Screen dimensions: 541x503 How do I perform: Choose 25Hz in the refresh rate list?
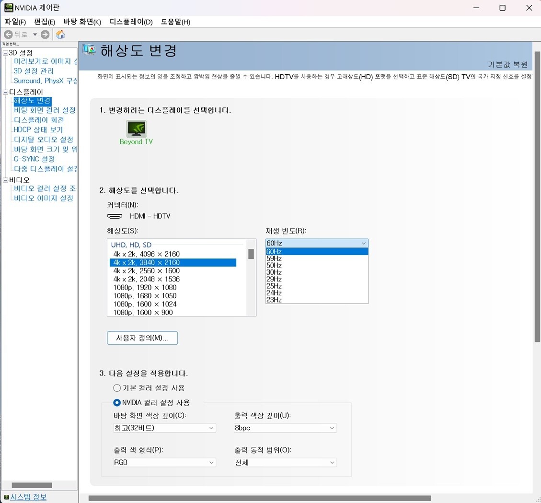(317, 286)
